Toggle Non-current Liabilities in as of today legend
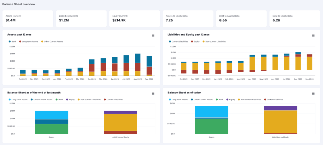 click(x=250, y=100)
